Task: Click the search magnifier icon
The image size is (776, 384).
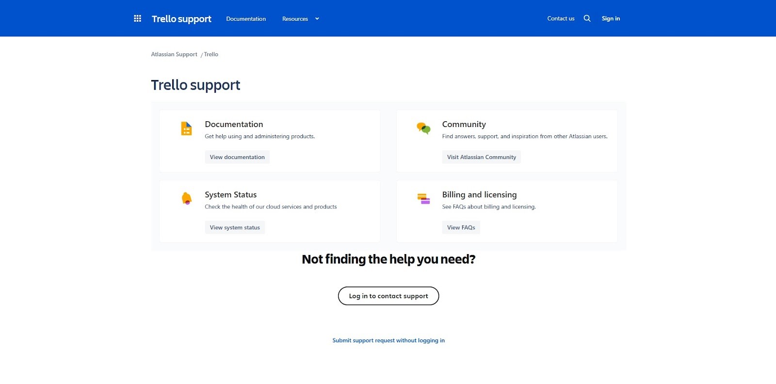Action: click(x=587, y=18)
